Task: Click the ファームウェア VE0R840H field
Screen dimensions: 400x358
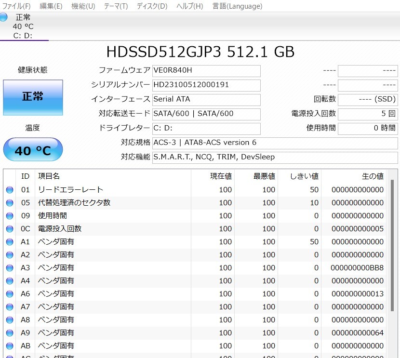Action: pos(206,71)
